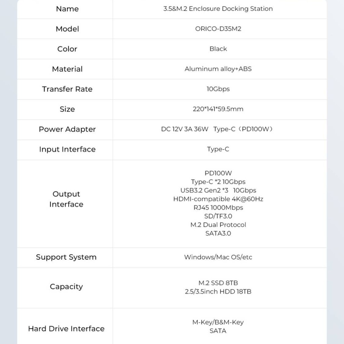Click the Name row label

pos(67,9)
